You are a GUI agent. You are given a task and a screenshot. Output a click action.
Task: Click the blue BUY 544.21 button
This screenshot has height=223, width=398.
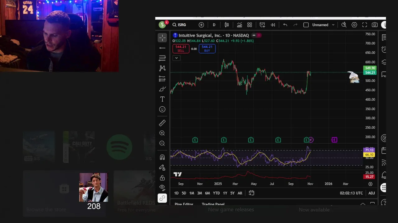[x=207, y=49]
